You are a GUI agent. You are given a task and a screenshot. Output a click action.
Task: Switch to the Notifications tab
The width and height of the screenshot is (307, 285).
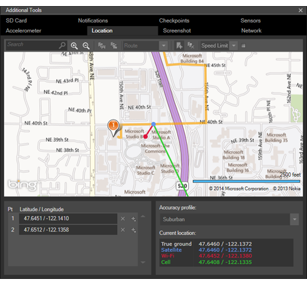93,21
